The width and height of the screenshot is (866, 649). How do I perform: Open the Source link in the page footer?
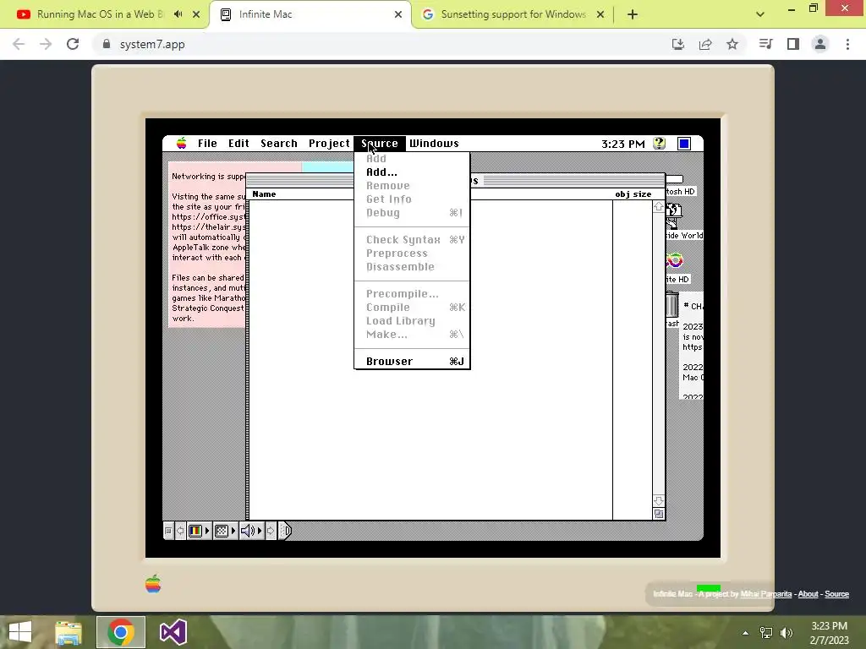click(x=836, y=594)
